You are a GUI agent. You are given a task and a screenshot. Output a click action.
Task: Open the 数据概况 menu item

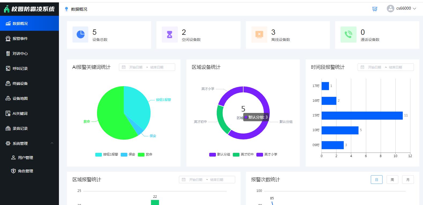[x=29, y=24]
